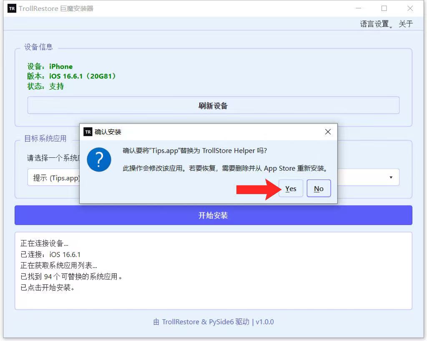Open the 关于 menu
The image size is (427, 341).
click(406, 24)
